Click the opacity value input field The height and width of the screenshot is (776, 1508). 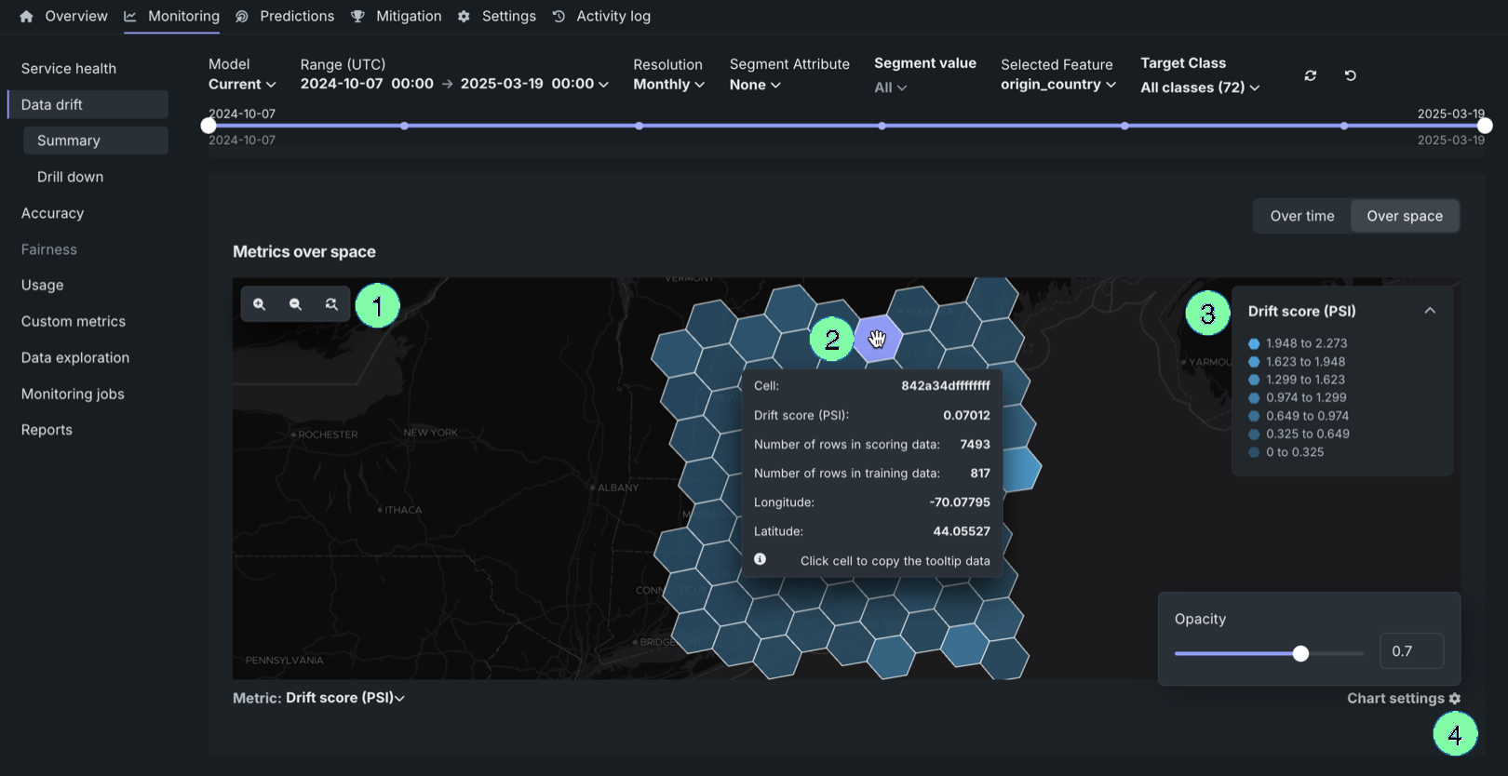[1411, 651]
